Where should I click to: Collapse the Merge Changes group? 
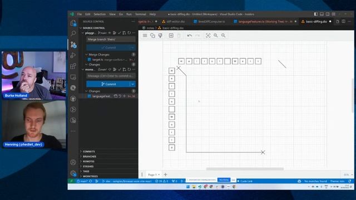86,54
